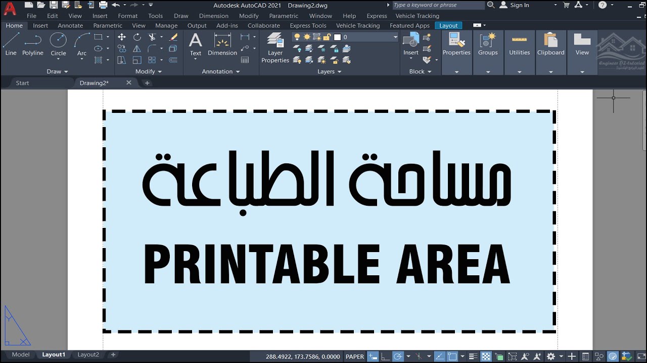Toggle dynamic input in status bar

(x=373, y=356)
